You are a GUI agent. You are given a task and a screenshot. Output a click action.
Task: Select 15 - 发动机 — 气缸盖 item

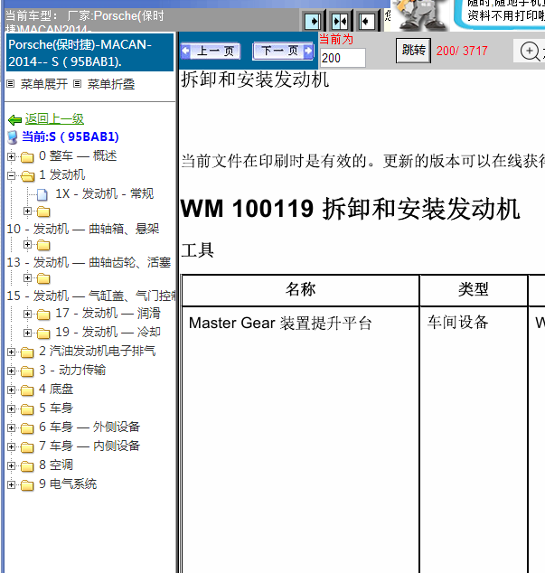(91, 296)
